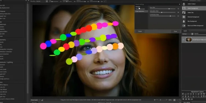This screenshot has height=103, width=206.
Task: Open White Balance
Action: [4, 85]
